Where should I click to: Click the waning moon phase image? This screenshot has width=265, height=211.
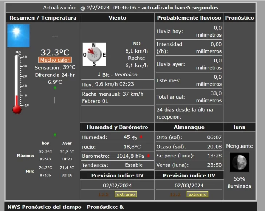(x=240, y=162)
